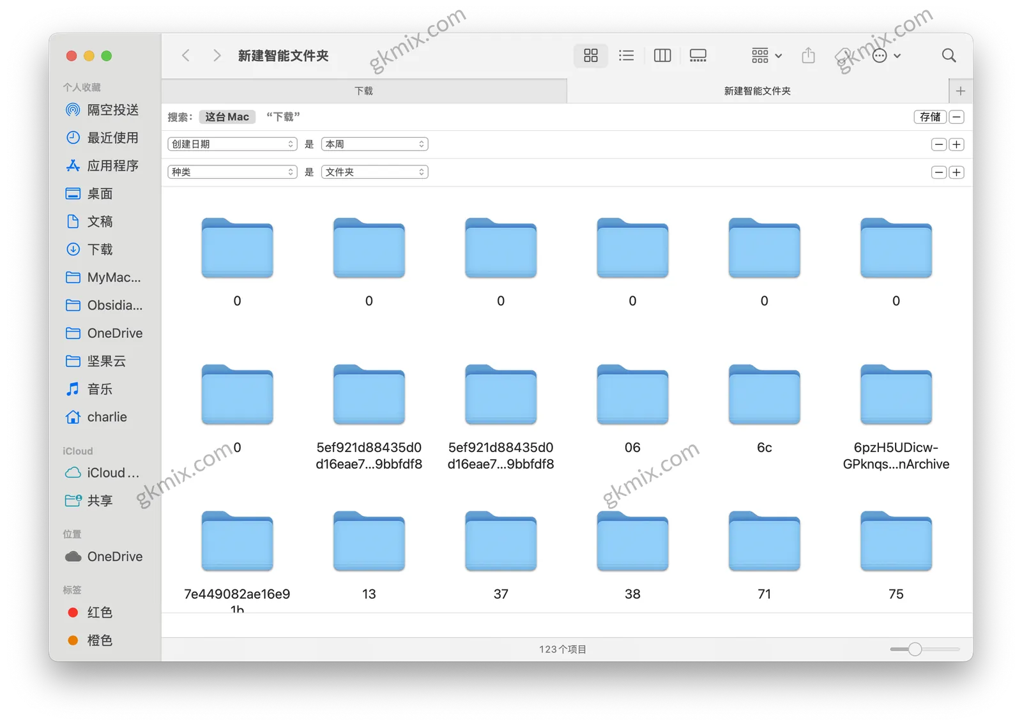Viewport: 1022px width, 726px height.
Task: Open the 种类 criteria dropdown
Action: 233,172
